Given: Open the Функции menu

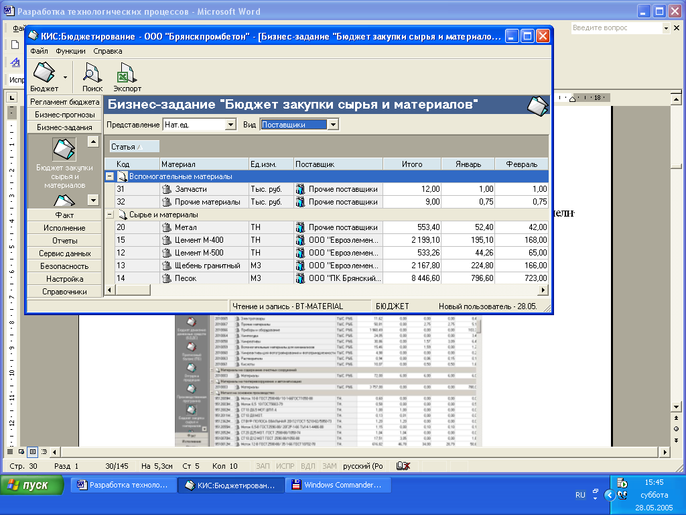Looking at the screenshot, I should 70,51.
